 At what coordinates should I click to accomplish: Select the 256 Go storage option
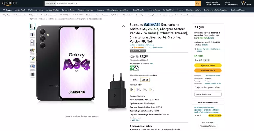[145, 80]
